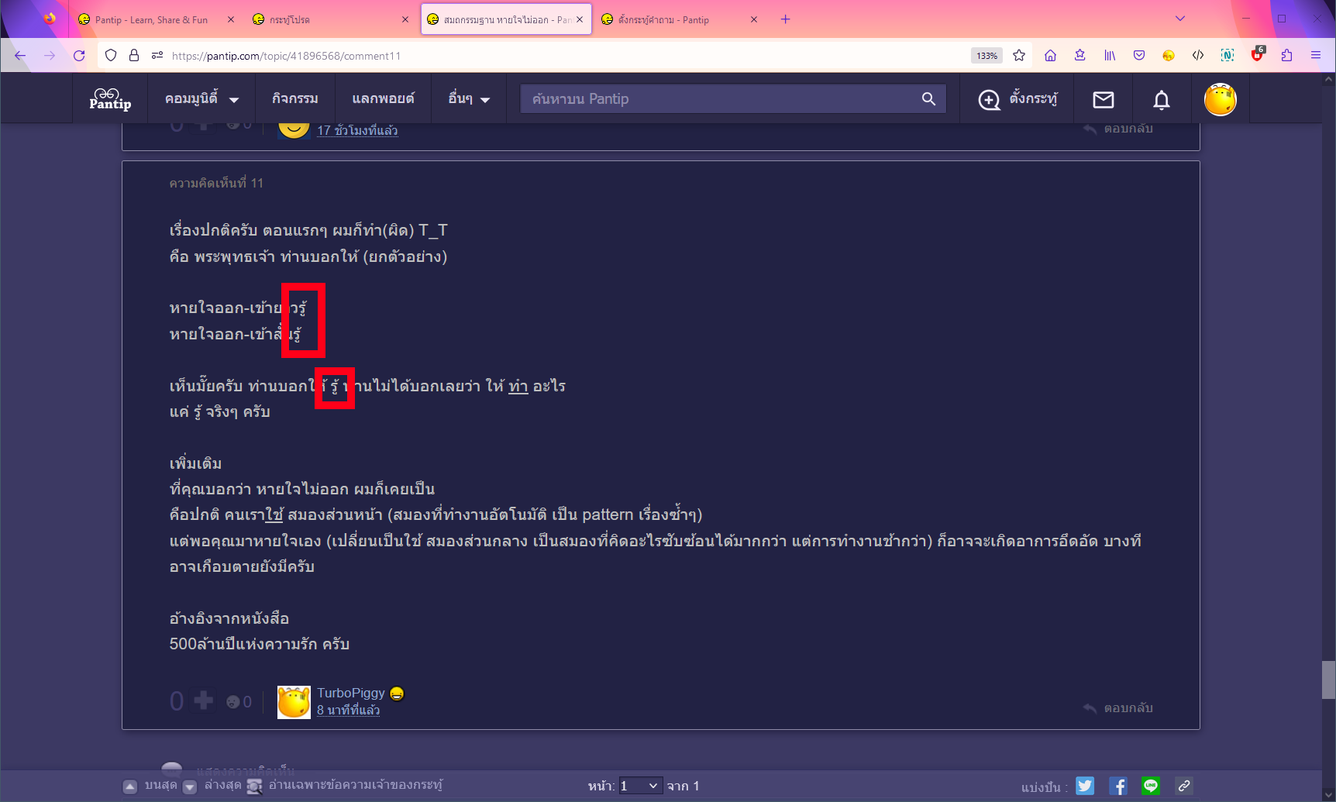
Task: Show the list all tabs dropdown
Action: [x=1179, y=19]
